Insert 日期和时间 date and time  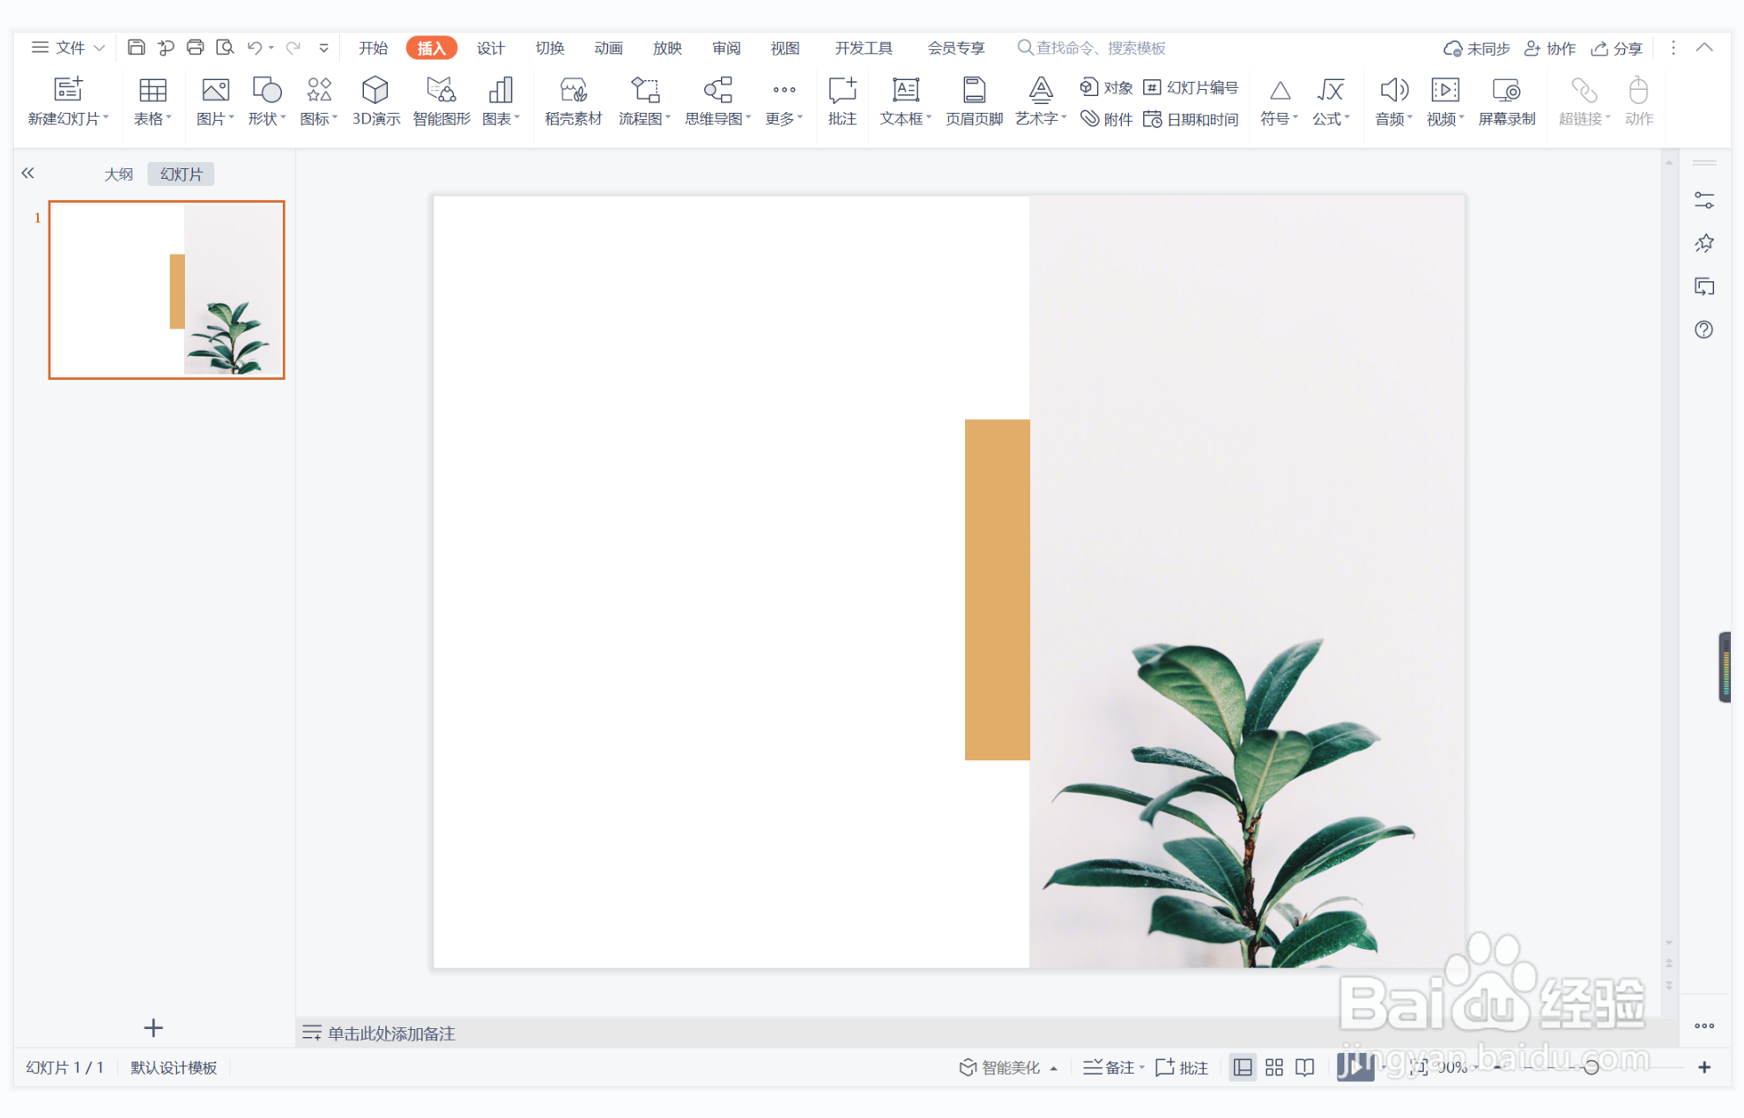[x=1191, y=118]
